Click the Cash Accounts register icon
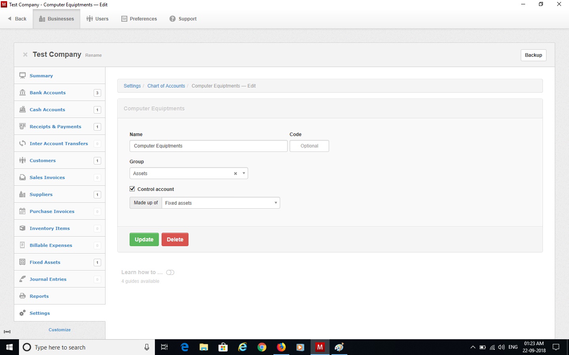The height and width of the screenshot is (355, 569). [23, 109]
